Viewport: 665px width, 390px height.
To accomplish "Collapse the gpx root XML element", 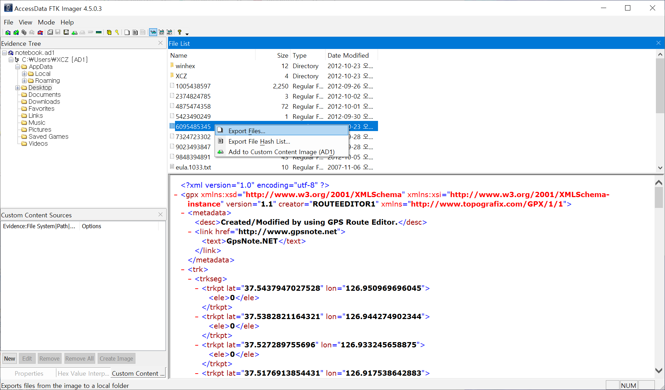I will point(176,195).
